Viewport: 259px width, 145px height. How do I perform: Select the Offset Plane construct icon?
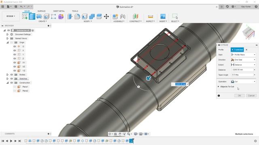coord(135,17)
